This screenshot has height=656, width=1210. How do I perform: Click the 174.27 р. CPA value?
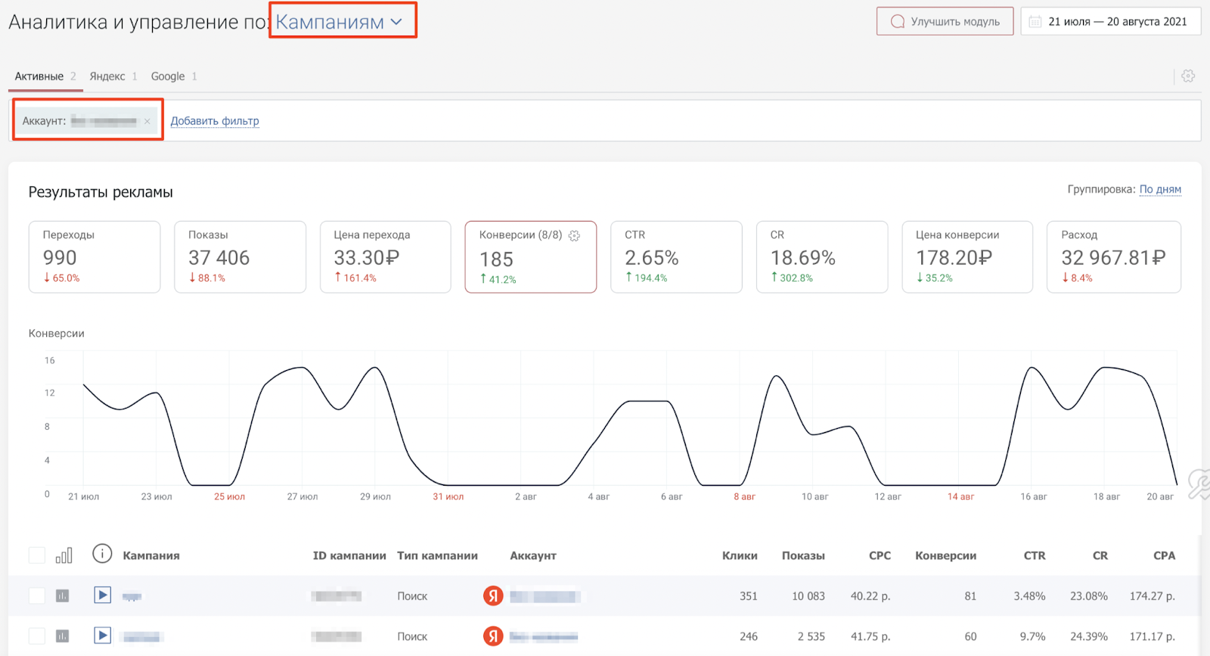(1152, 596)
